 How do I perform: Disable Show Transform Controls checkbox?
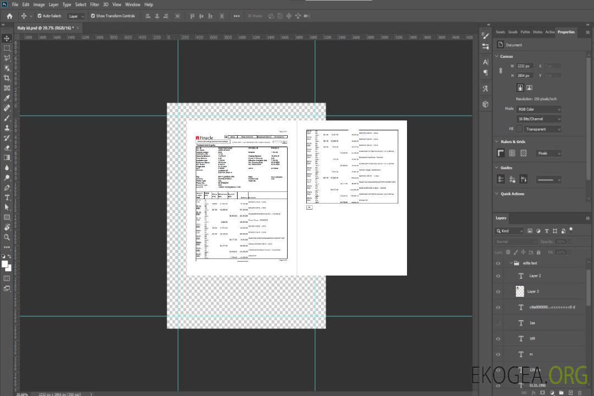point(93,16)
